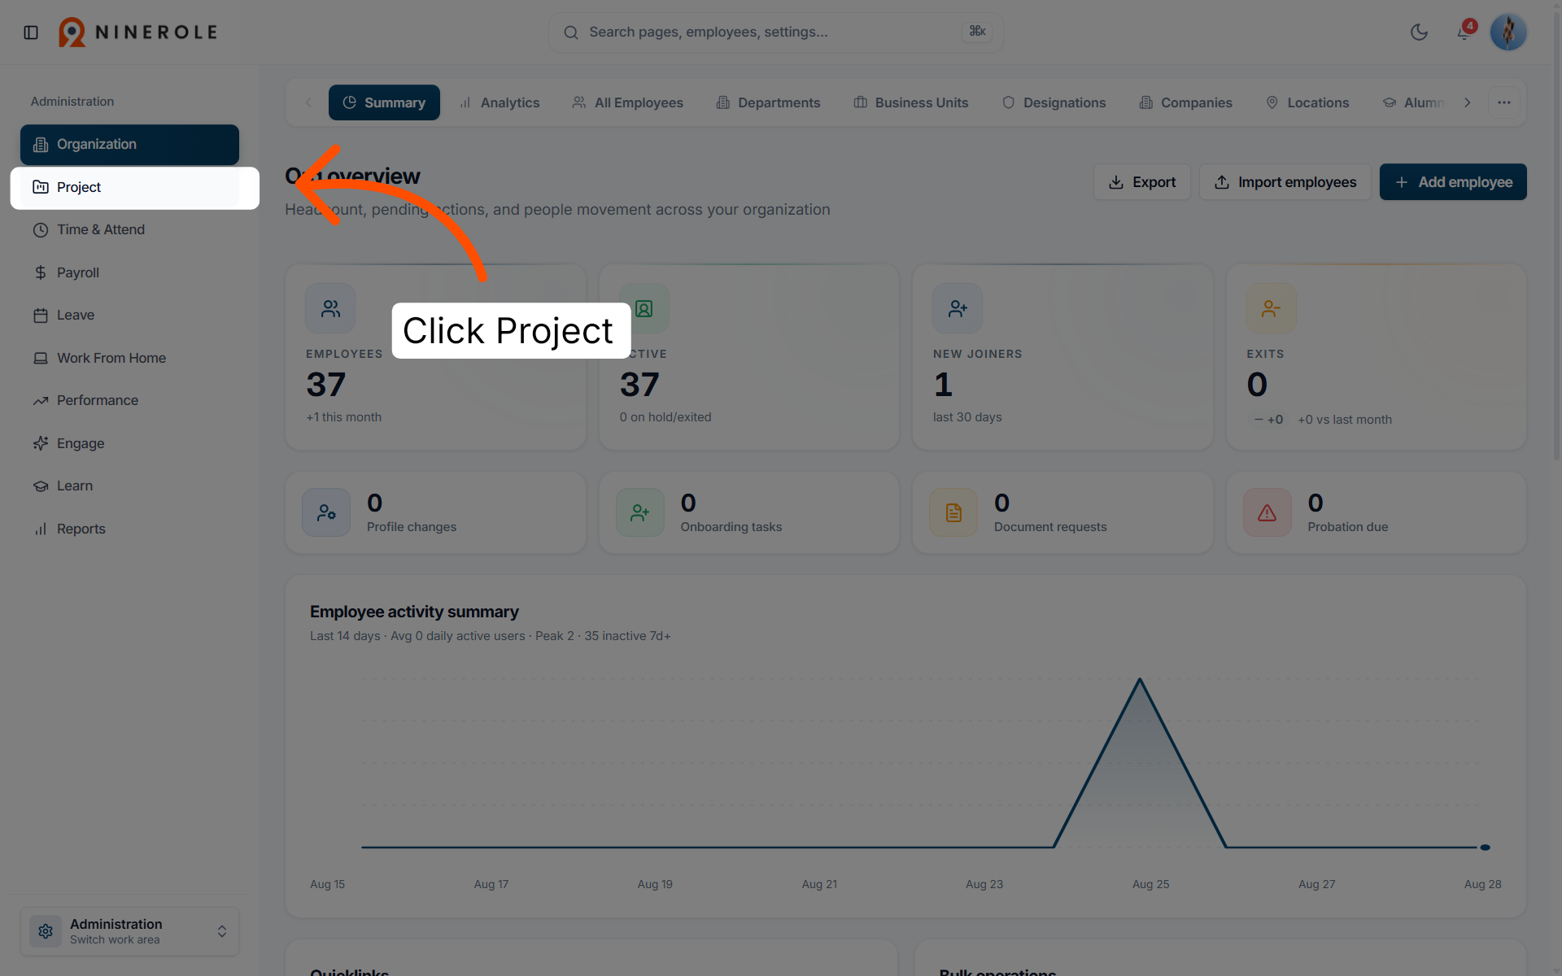Switch to the Locations tab
This screenshot has width=1562, height=976.
1307,102
